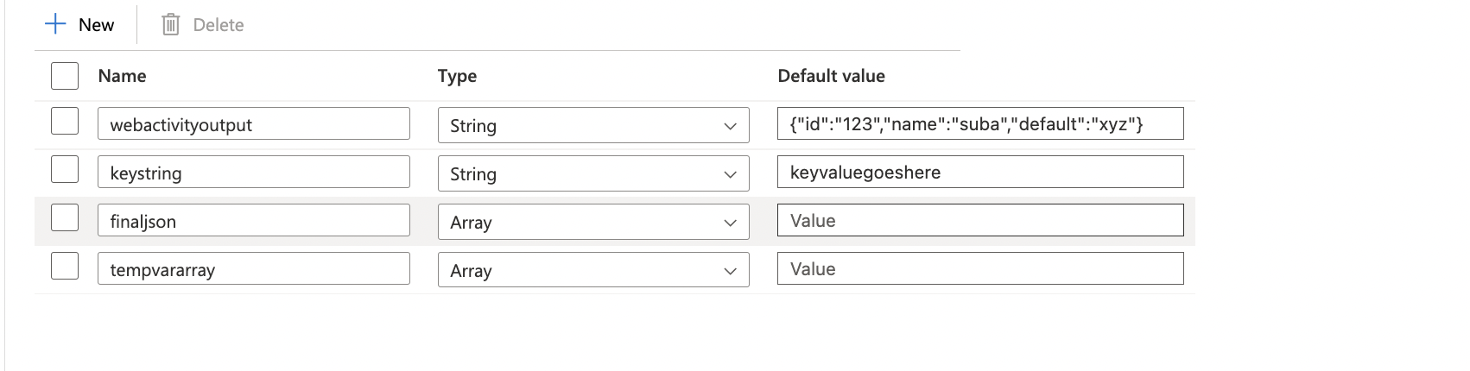Expand the keystring Type dropdown
This screenshot has height=371, width=1470.
[592, 173]
